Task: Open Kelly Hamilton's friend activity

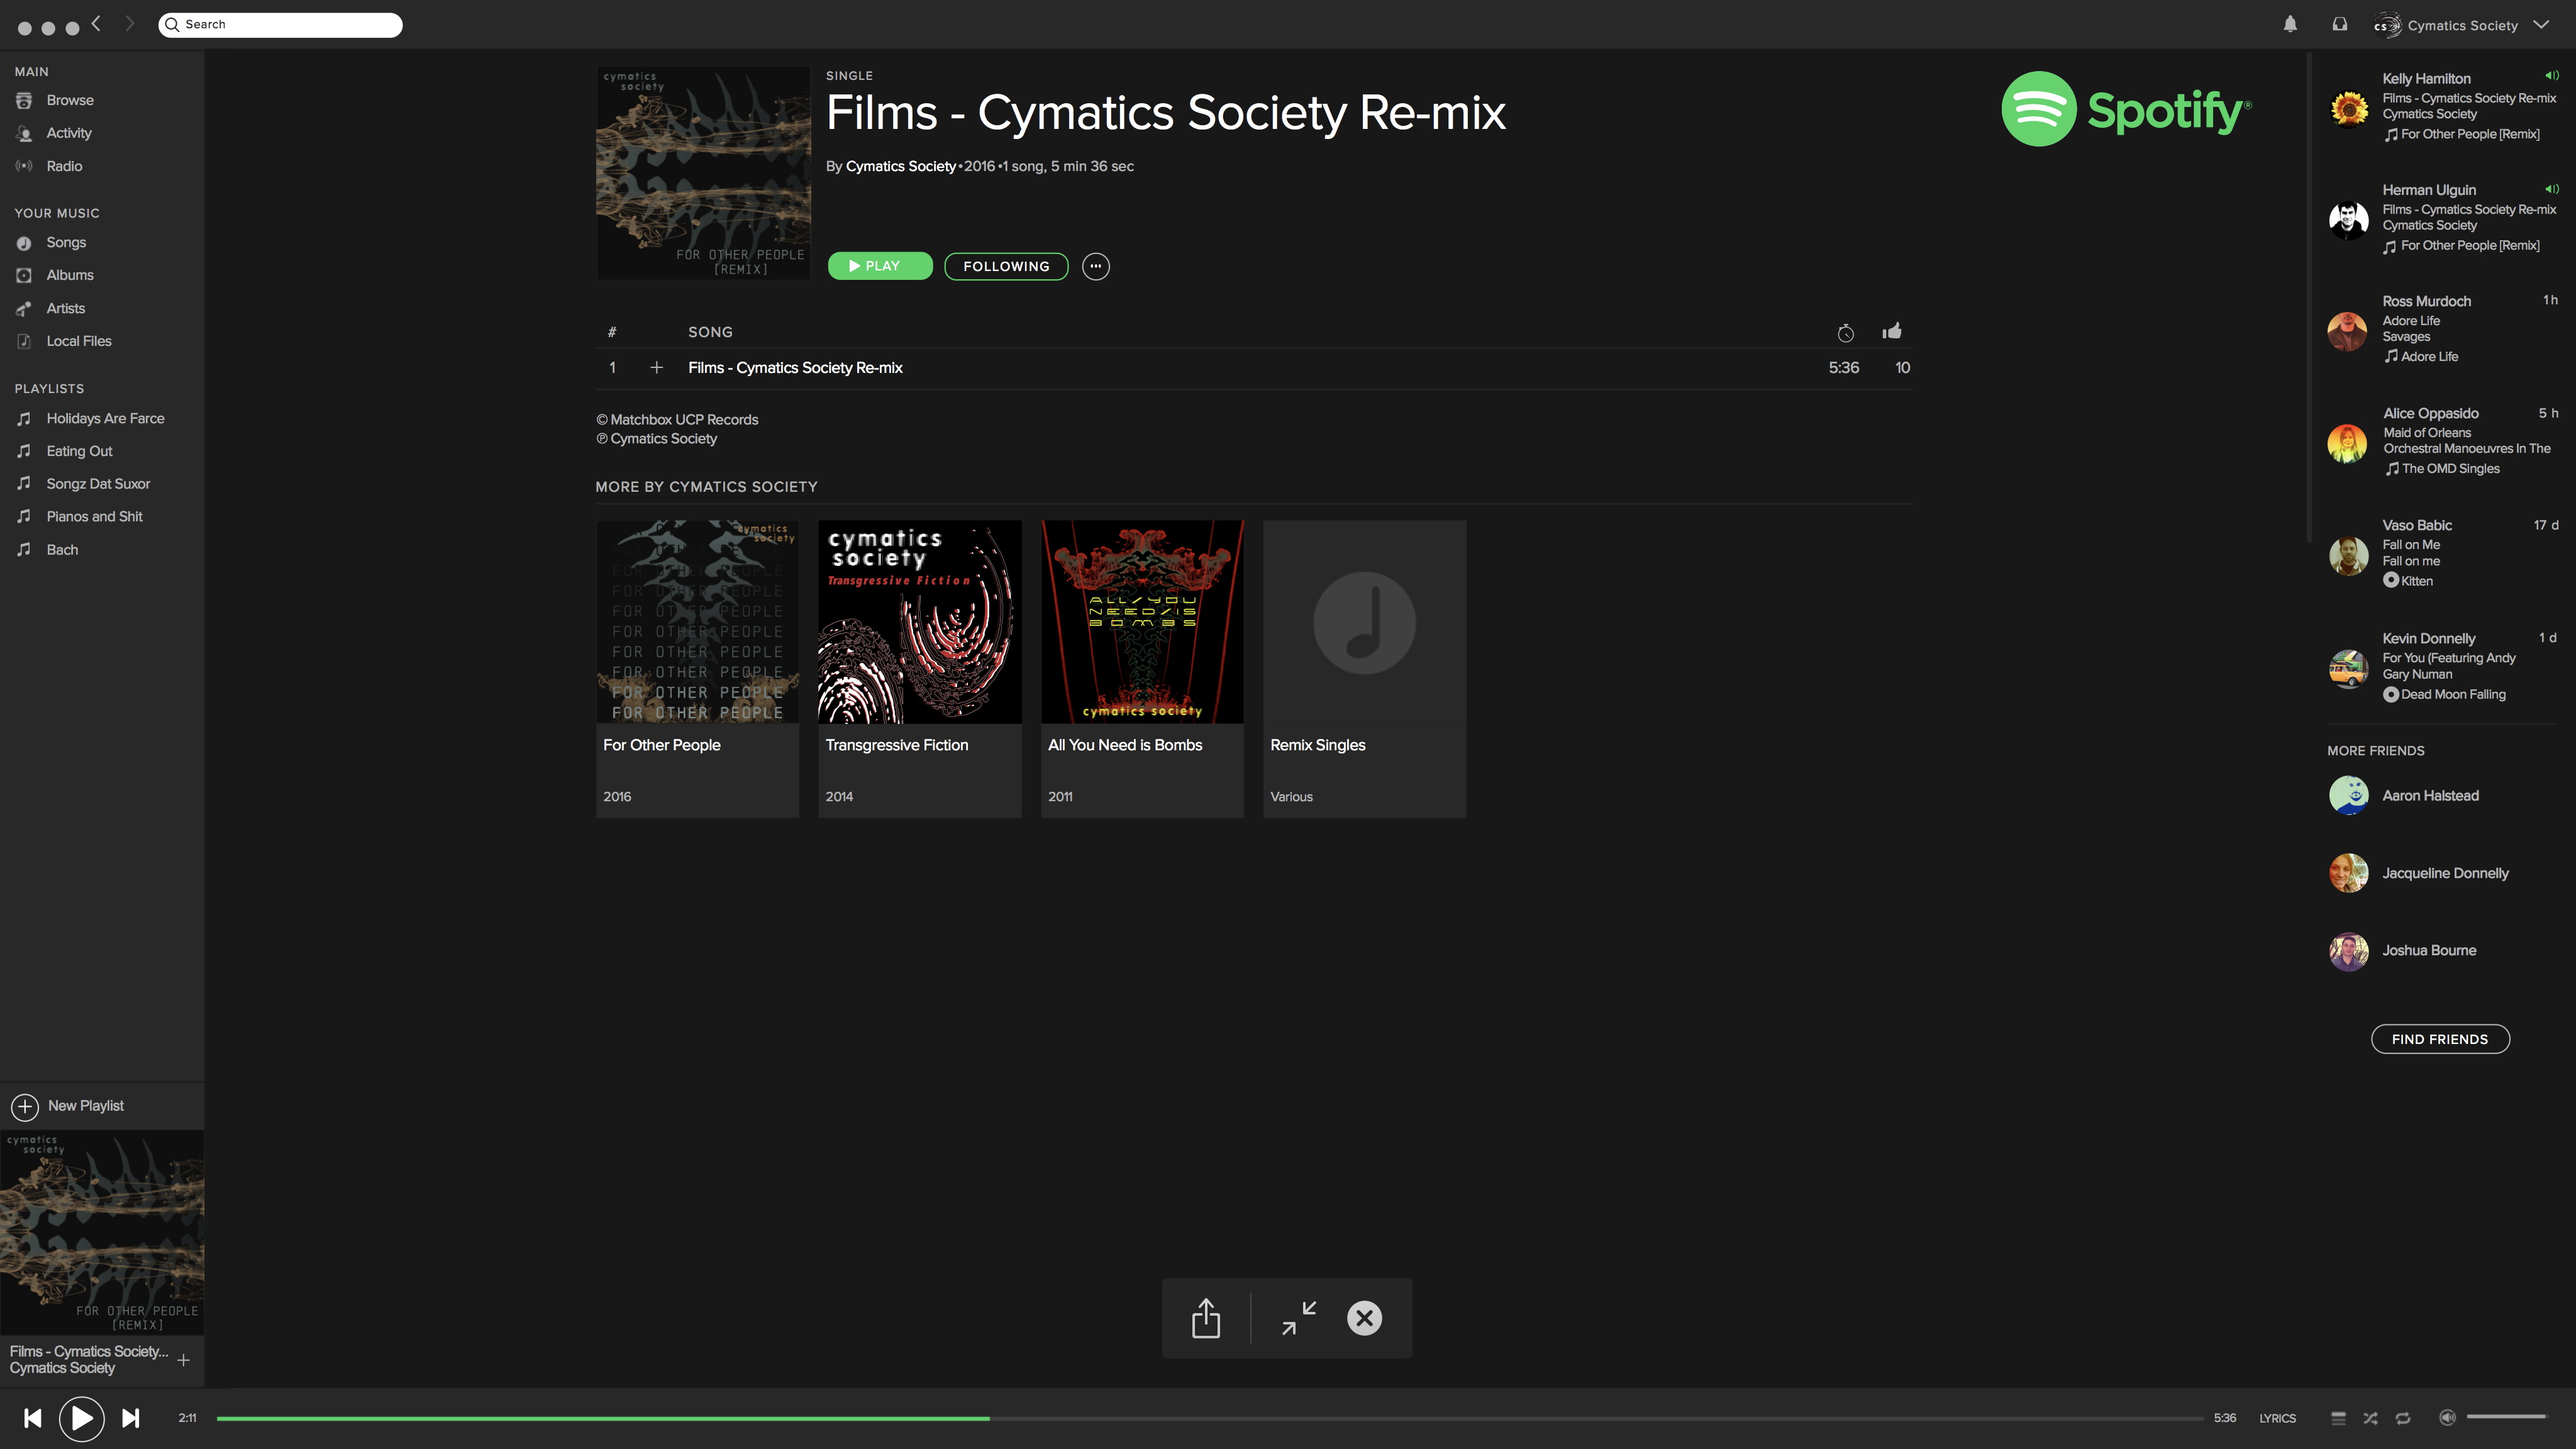Action: [2442, 106]
